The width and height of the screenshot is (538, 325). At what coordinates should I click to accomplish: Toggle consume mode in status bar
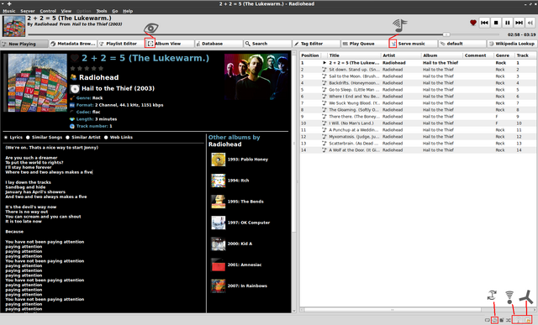tap(502, 320)
